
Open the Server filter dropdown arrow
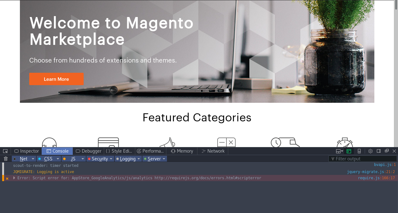[x=164, y=159]
